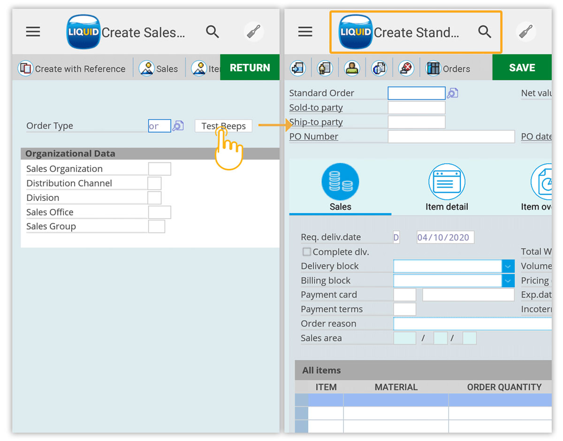Click the Test Beeps button

tap(223, 126)
